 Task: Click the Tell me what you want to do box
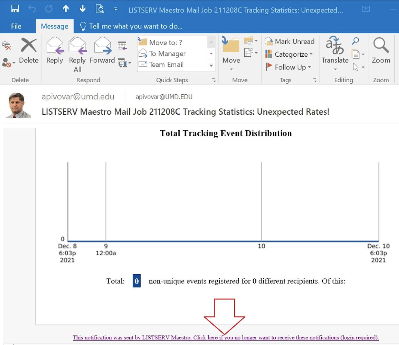[x=131, y=26]
